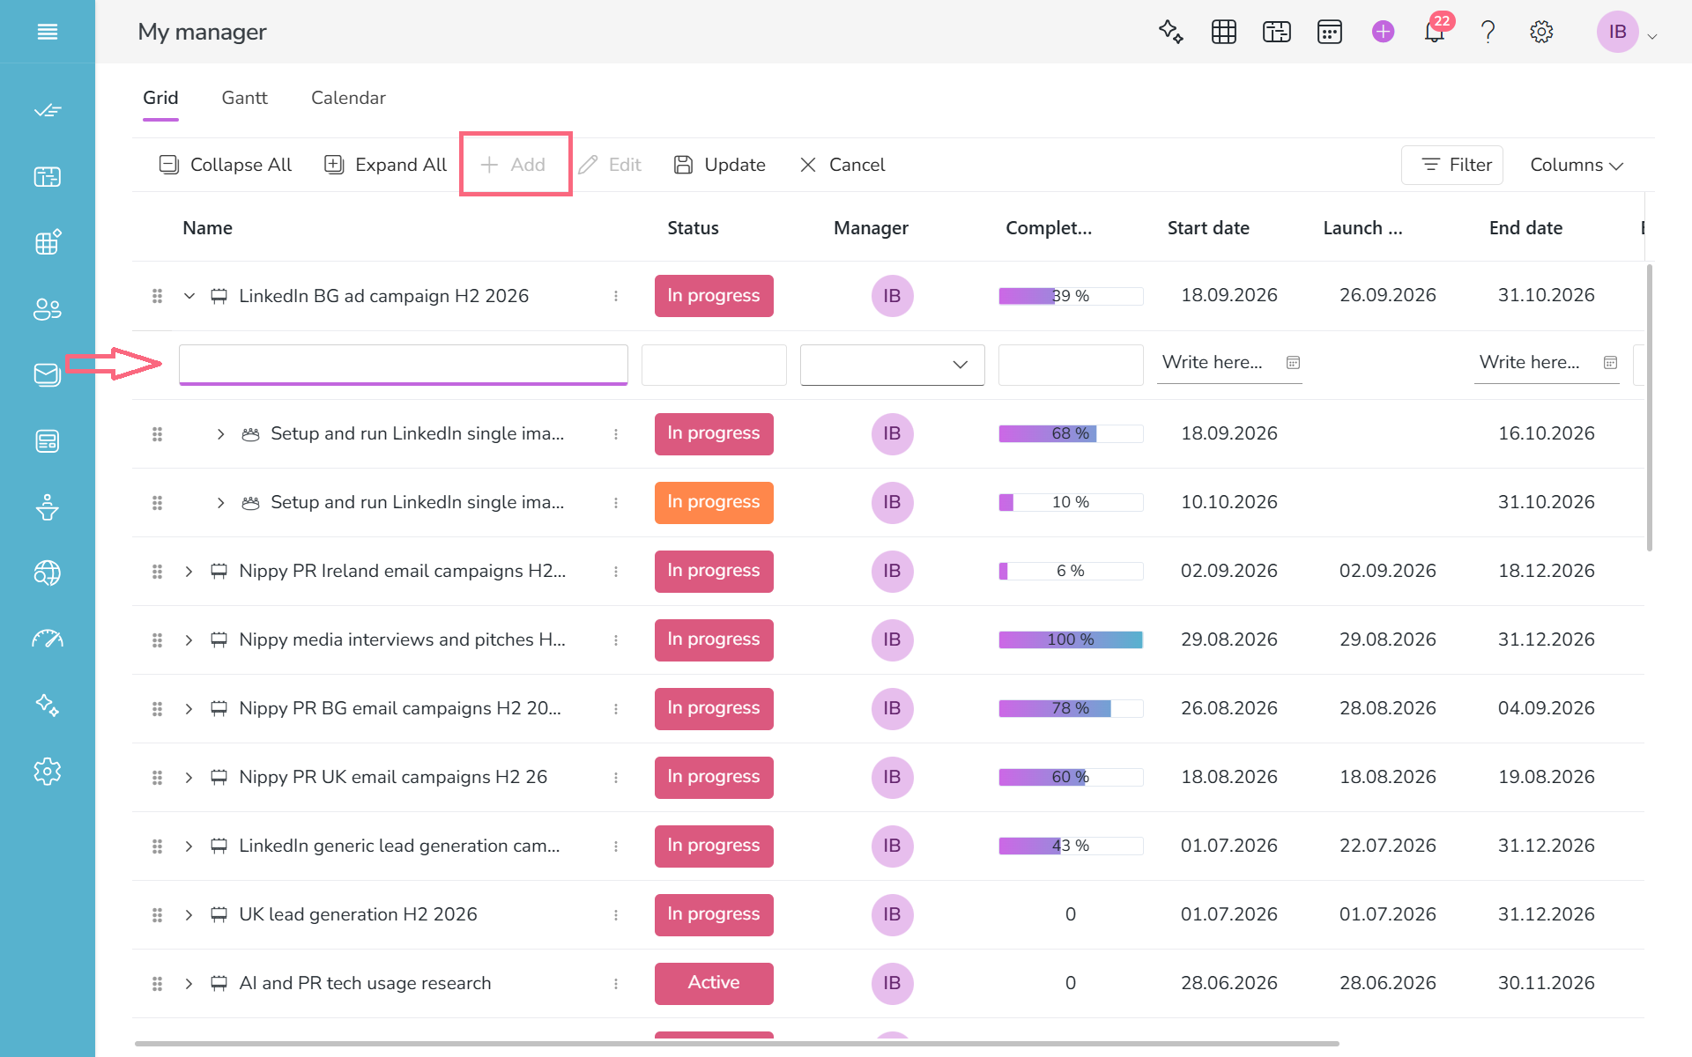Open the calendar icon in top bar
Image resolution: width=1692 pixels, height=1057 pixels.
pyautogui.click(x=1330, y=32)
